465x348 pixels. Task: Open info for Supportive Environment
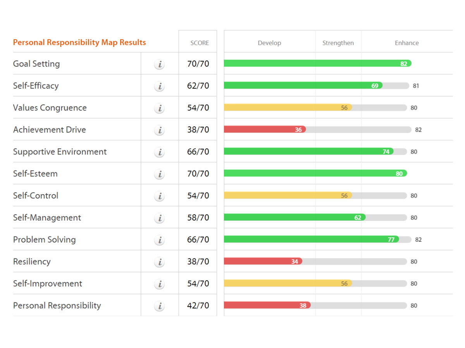pyautogui.click(x=159, y=152)
